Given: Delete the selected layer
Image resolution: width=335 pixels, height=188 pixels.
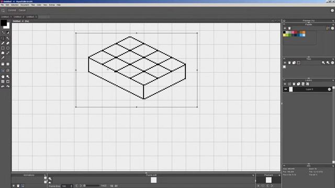Looking at the screenshot, I should pyautogui.click(x=294, y=84).
